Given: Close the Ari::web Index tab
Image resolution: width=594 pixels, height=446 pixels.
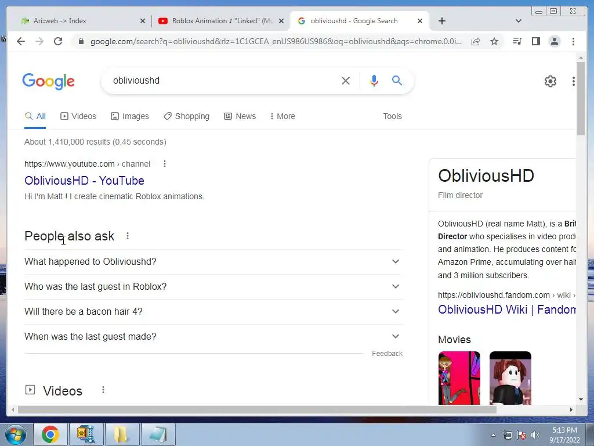Looking at the screenshot, I should [x=143, y=21].
